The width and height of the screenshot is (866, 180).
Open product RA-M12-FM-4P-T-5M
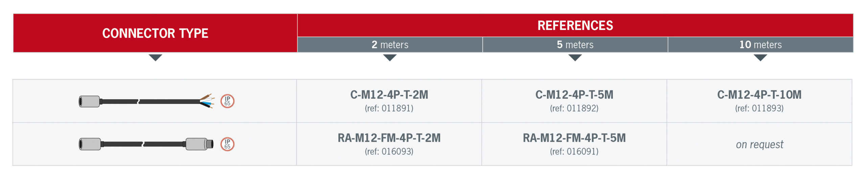574,138
